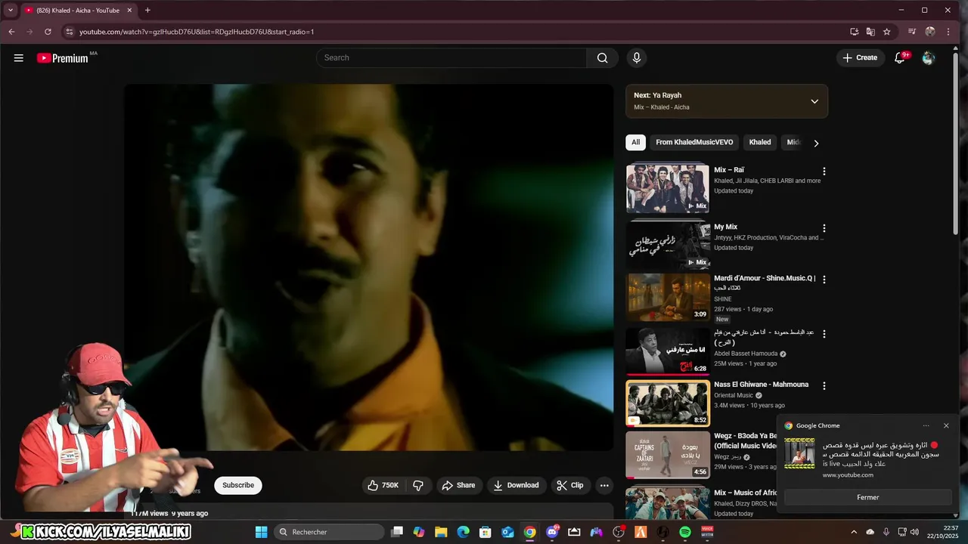
Task: Open Task View from the taskbar
Action: pyautogui.click(x=396, y=532)
